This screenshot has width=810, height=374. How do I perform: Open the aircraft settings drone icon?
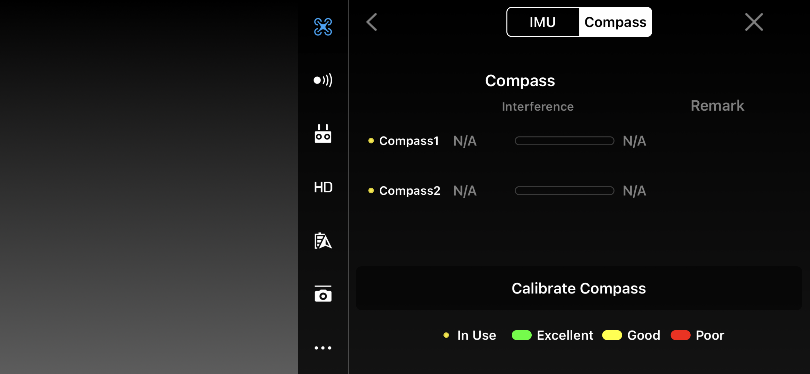323,27
